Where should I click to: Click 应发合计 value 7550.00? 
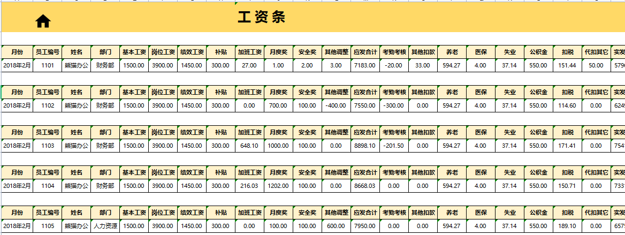tap(365, 106)
